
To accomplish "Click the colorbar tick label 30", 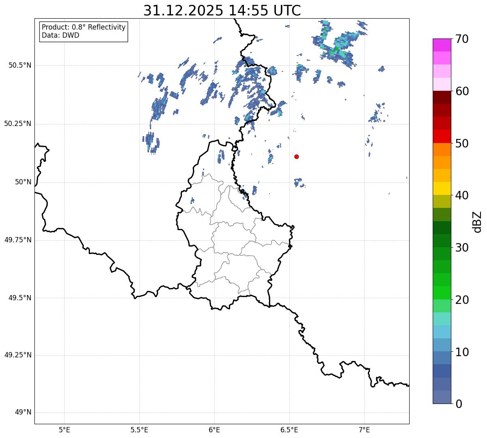I will 462,248.
